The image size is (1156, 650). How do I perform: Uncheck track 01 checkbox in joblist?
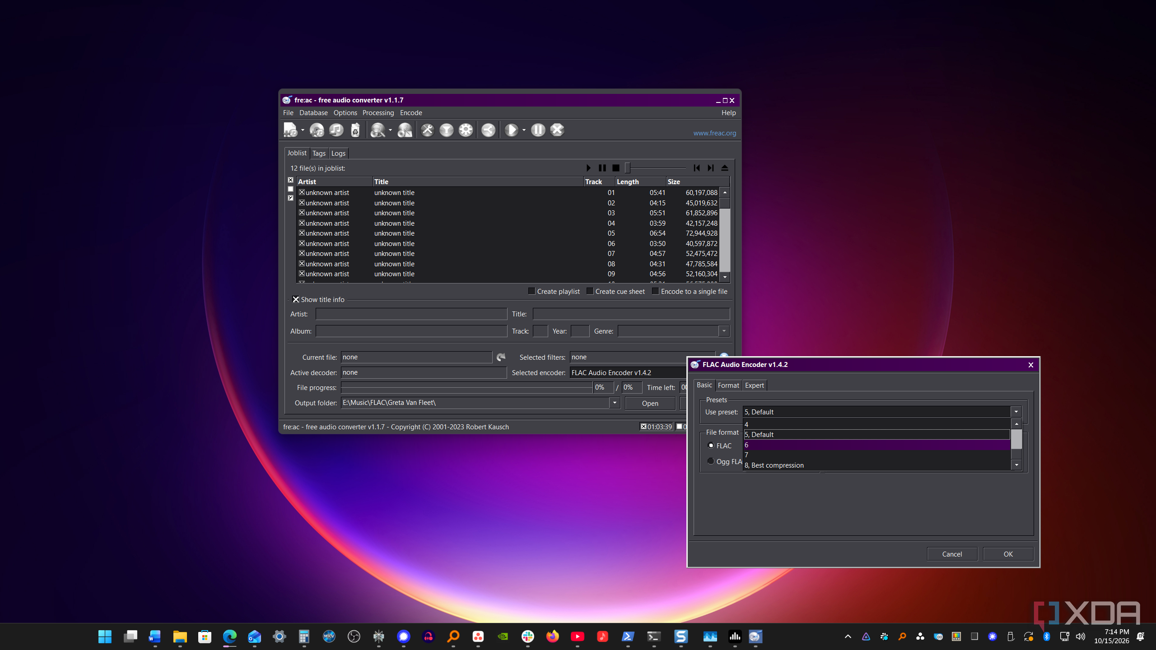[302, 192]
